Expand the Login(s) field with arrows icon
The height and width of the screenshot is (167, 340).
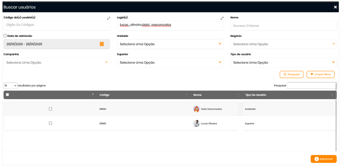[x=222, y=18]
